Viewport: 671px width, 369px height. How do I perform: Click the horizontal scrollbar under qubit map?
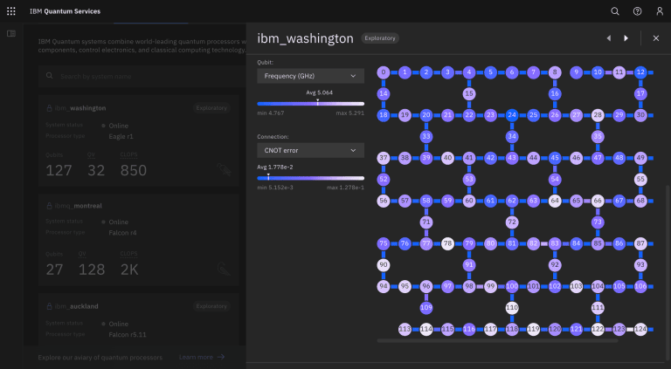click(498, 341)
